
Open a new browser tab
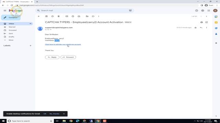pos(37,2)
